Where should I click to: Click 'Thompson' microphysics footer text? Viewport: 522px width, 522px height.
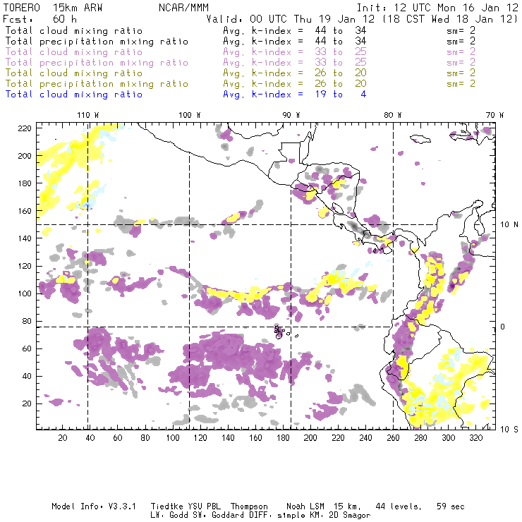tap(249, 506)
